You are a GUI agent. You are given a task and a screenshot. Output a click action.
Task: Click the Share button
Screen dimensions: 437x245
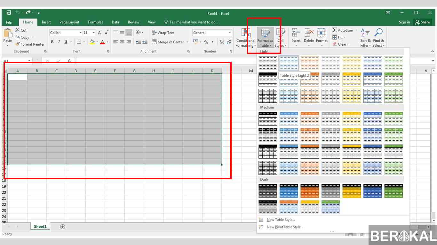coord(422,22)
